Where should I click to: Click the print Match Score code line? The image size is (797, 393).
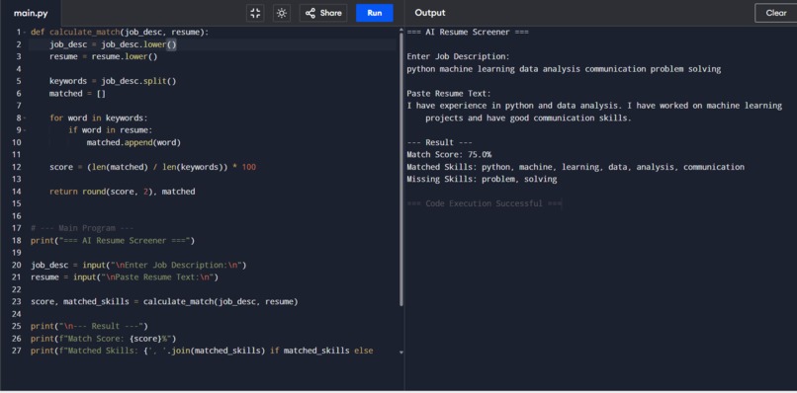click(103, 338)
